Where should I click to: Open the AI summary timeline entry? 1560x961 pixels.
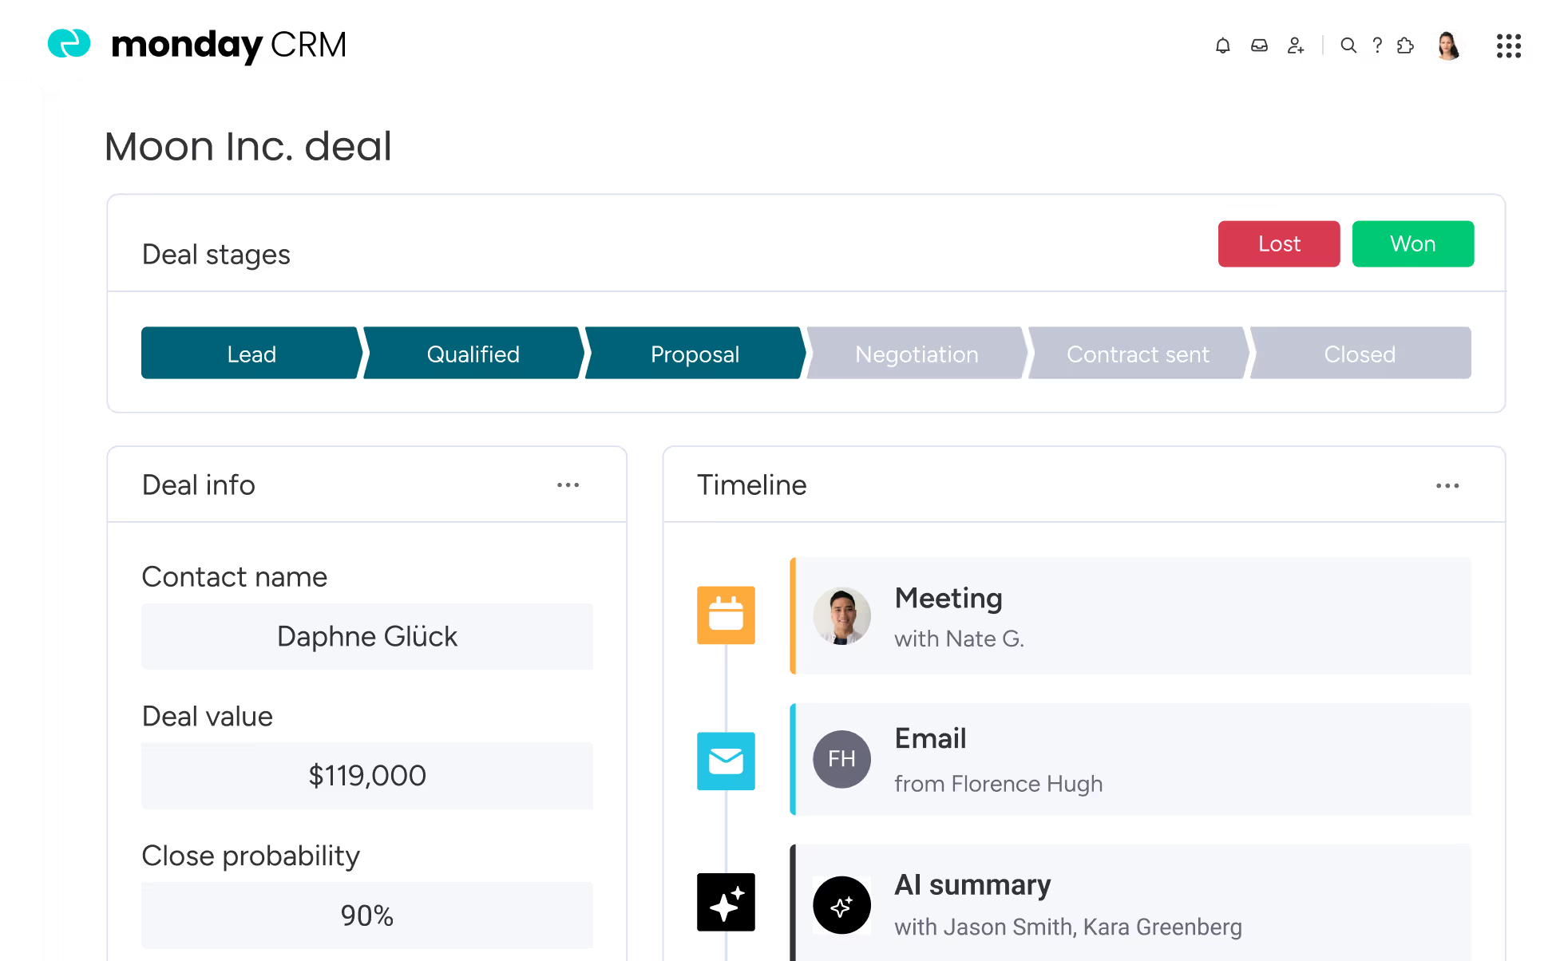point(1130,903)
